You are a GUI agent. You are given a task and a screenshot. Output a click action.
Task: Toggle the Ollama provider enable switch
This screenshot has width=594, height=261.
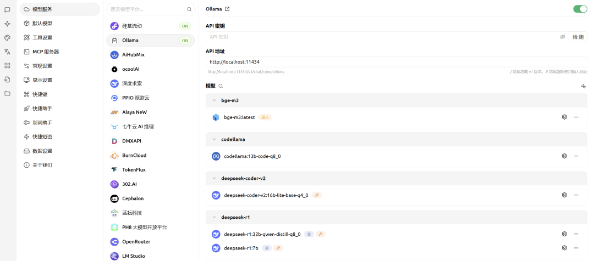[x=580, y=9]
